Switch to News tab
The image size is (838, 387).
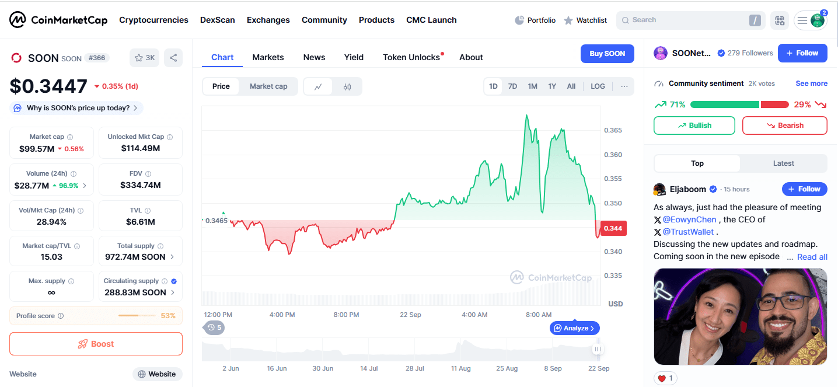pyautogui.click(x=314, y=57)
